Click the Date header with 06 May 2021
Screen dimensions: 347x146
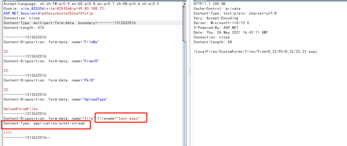[x=231, y=32]
